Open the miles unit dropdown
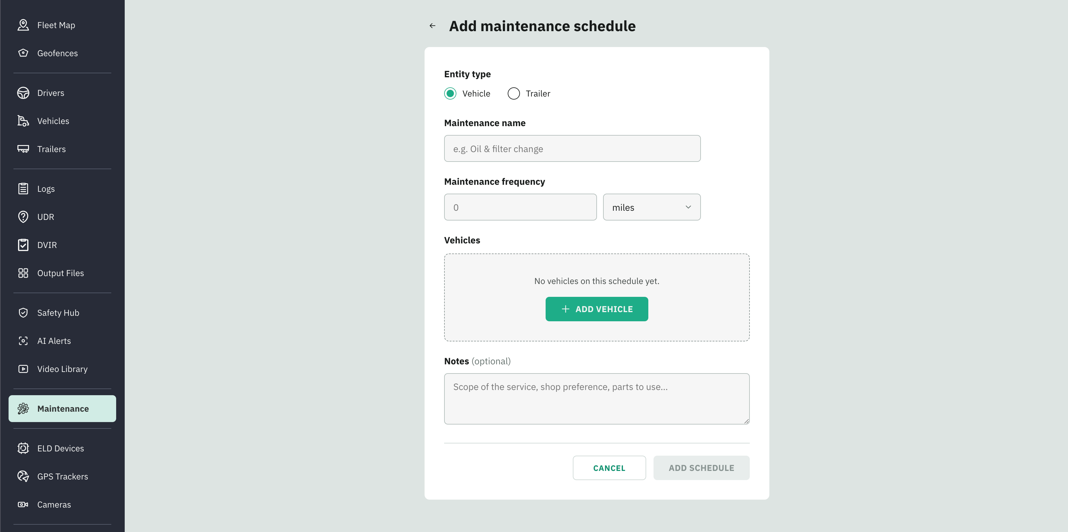The width and height of the screenshot is (1068, 532). [x=652, y=207]
